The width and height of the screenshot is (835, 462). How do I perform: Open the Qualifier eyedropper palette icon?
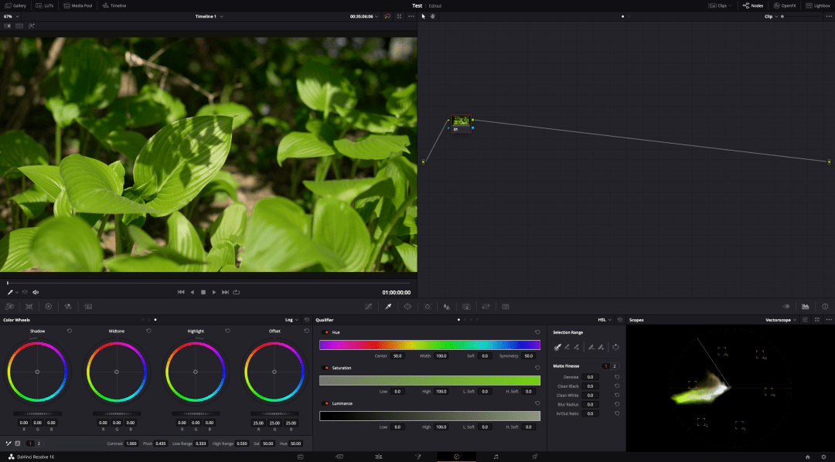[x=388, y=307]
